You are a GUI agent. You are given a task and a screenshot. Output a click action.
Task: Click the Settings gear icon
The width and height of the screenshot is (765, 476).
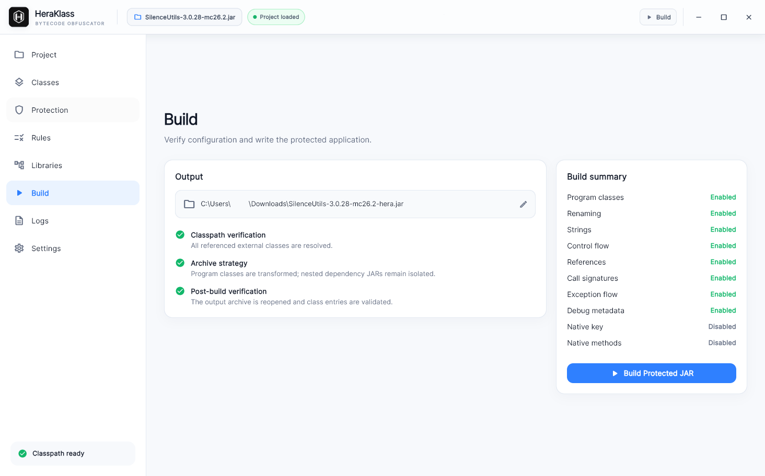coord(19,248)
